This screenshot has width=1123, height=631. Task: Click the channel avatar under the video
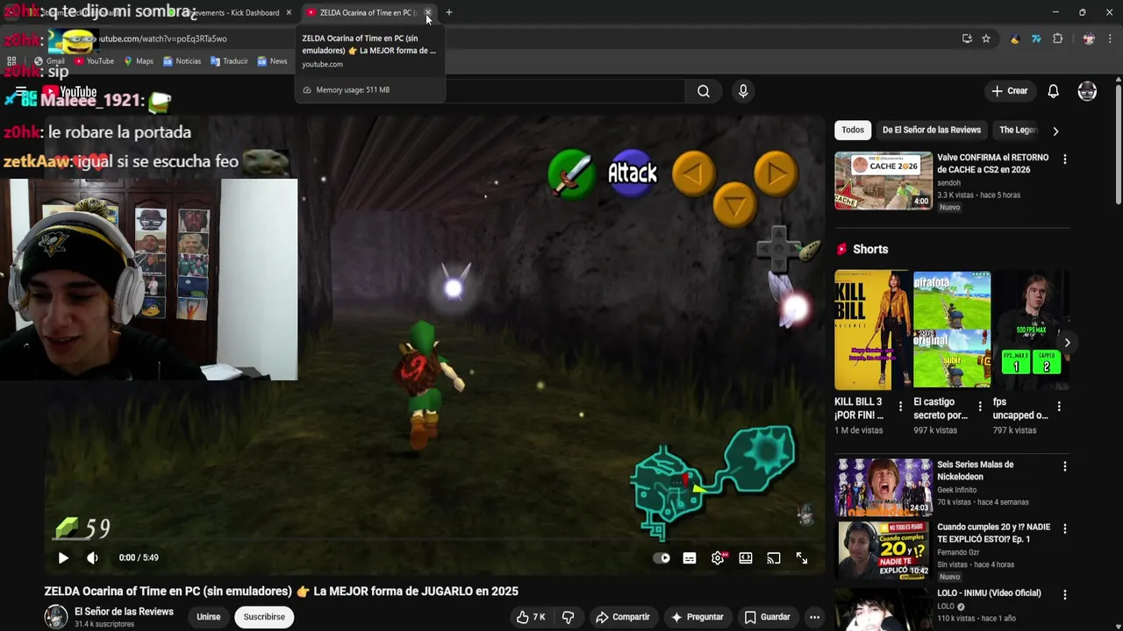click(56, 617)
